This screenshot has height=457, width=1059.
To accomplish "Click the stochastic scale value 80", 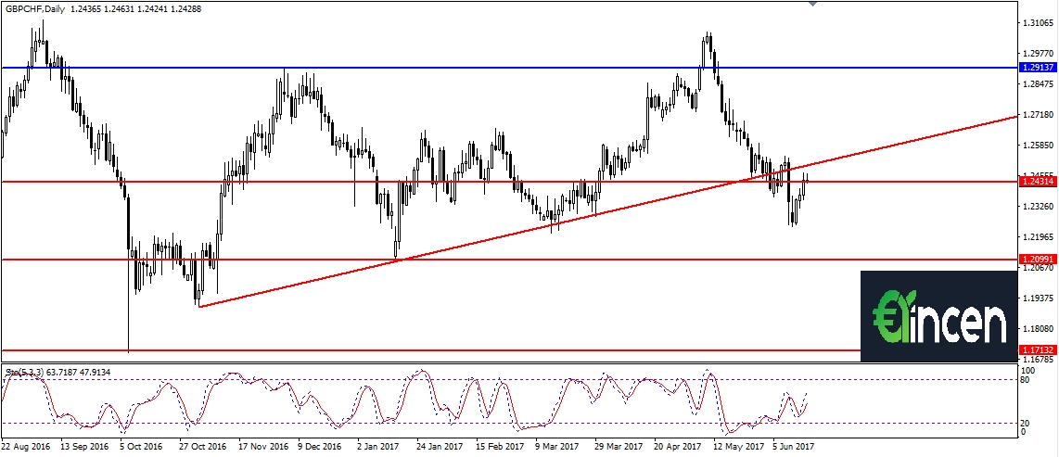I will (x=1025, y=380).
